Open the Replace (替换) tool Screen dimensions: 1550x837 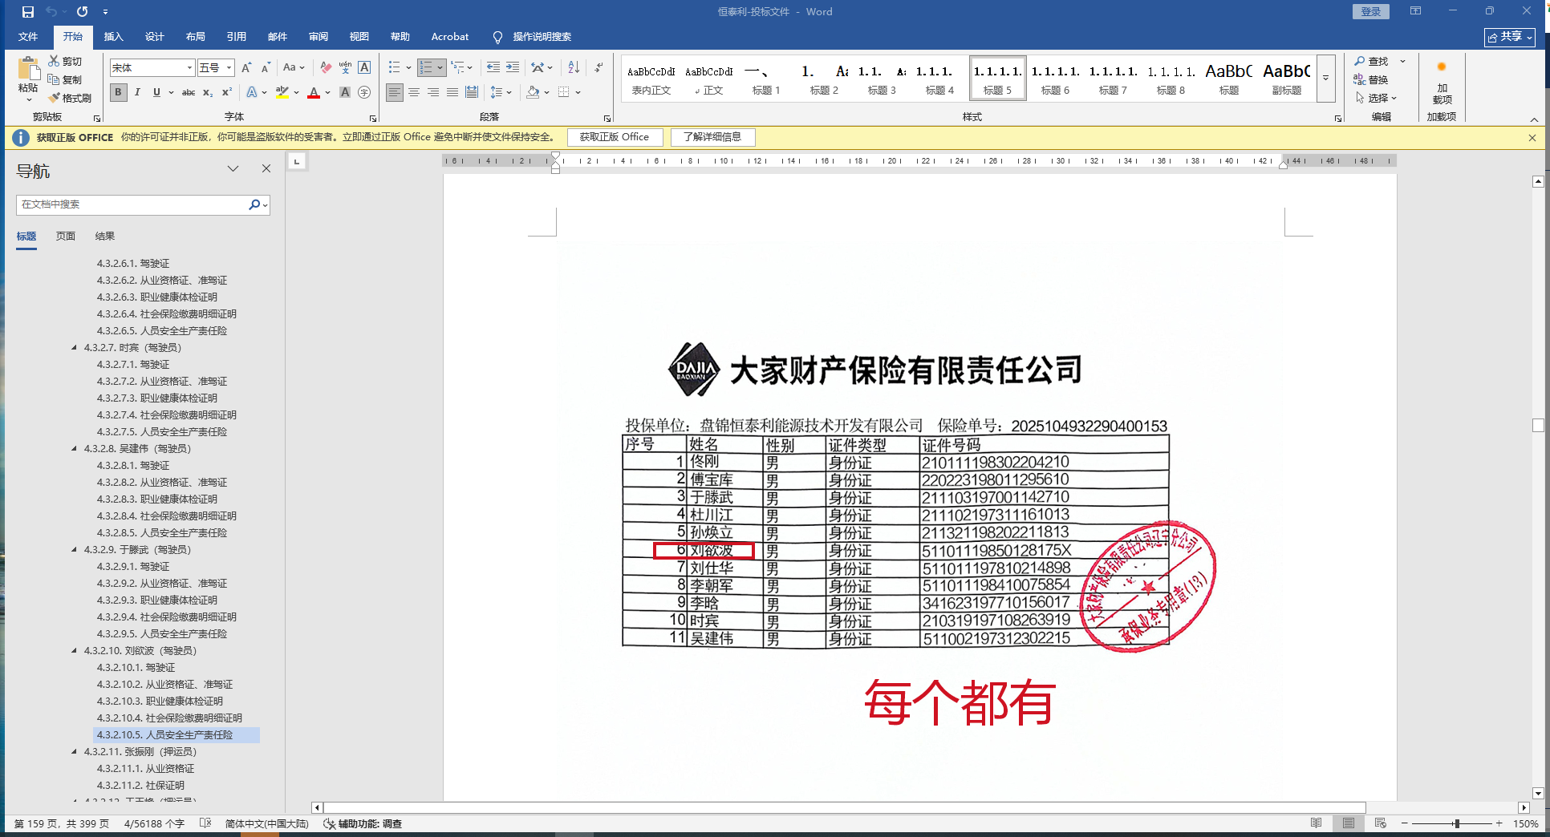click(x=1371, y=79)
